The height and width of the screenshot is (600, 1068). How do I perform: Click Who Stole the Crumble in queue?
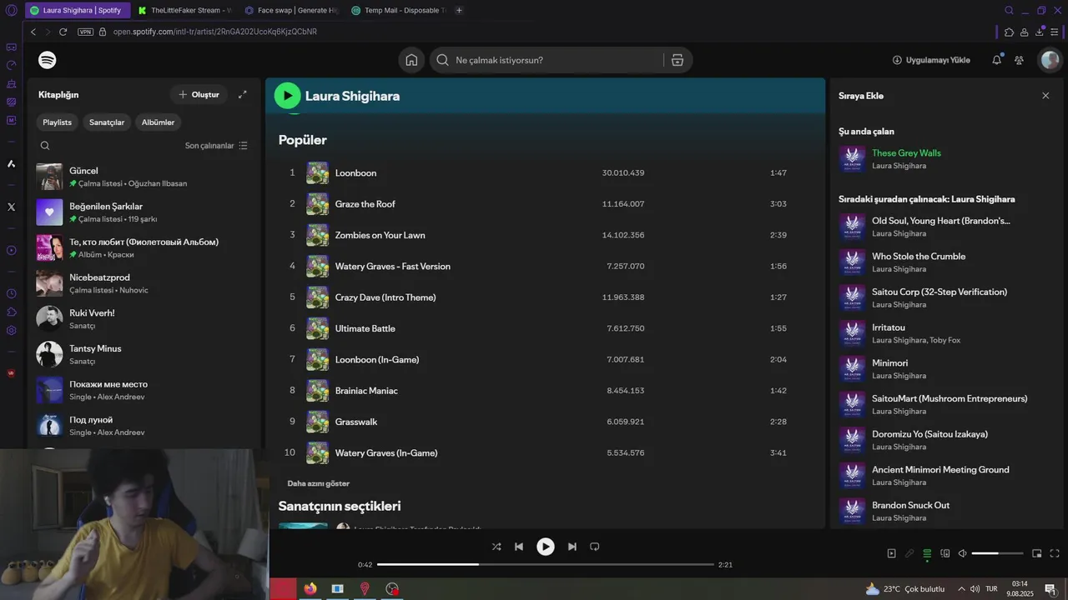[919, 256]
